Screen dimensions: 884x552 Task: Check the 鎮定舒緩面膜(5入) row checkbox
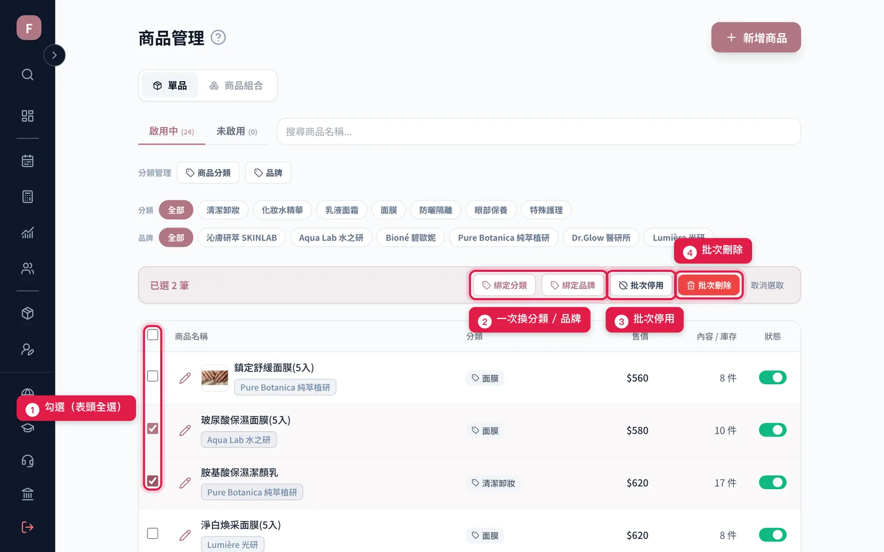152,376
